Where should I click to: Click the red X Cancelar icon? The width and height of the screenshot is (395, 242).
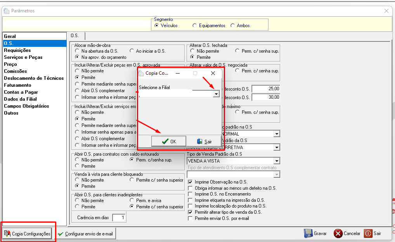coord(338,233)
